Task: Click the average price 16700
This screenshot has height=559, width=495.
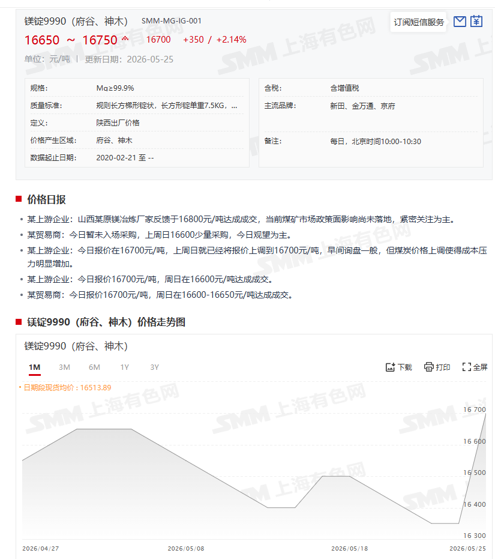Action: coord(158,40)
